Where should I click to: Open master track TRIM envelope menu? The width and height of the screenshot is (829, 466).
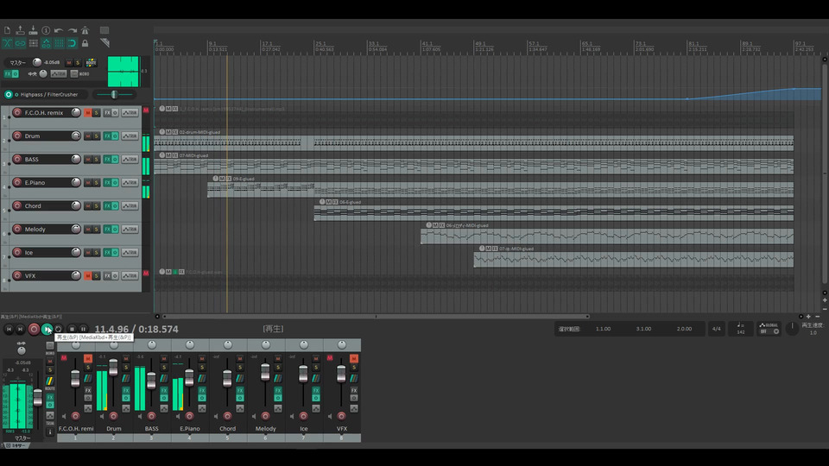pos(59,74)
